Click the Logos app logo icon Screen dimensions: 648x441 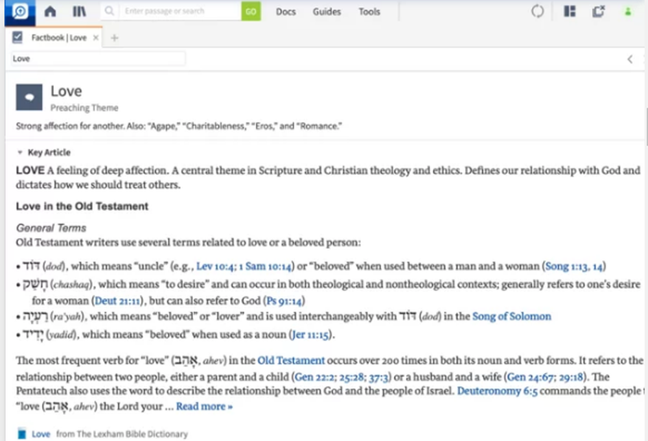[x=20, y=12]
